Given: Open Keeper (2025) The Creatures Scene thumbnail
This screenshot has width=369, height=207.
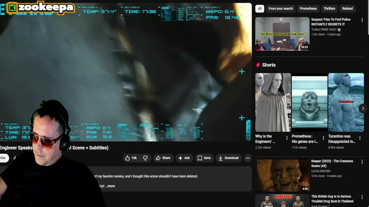Looking at the screenshot, I should tap(282, 175).
